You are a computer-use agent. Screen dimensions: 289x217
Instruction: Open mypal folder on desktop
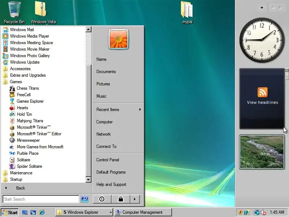[x=187, y=13]
